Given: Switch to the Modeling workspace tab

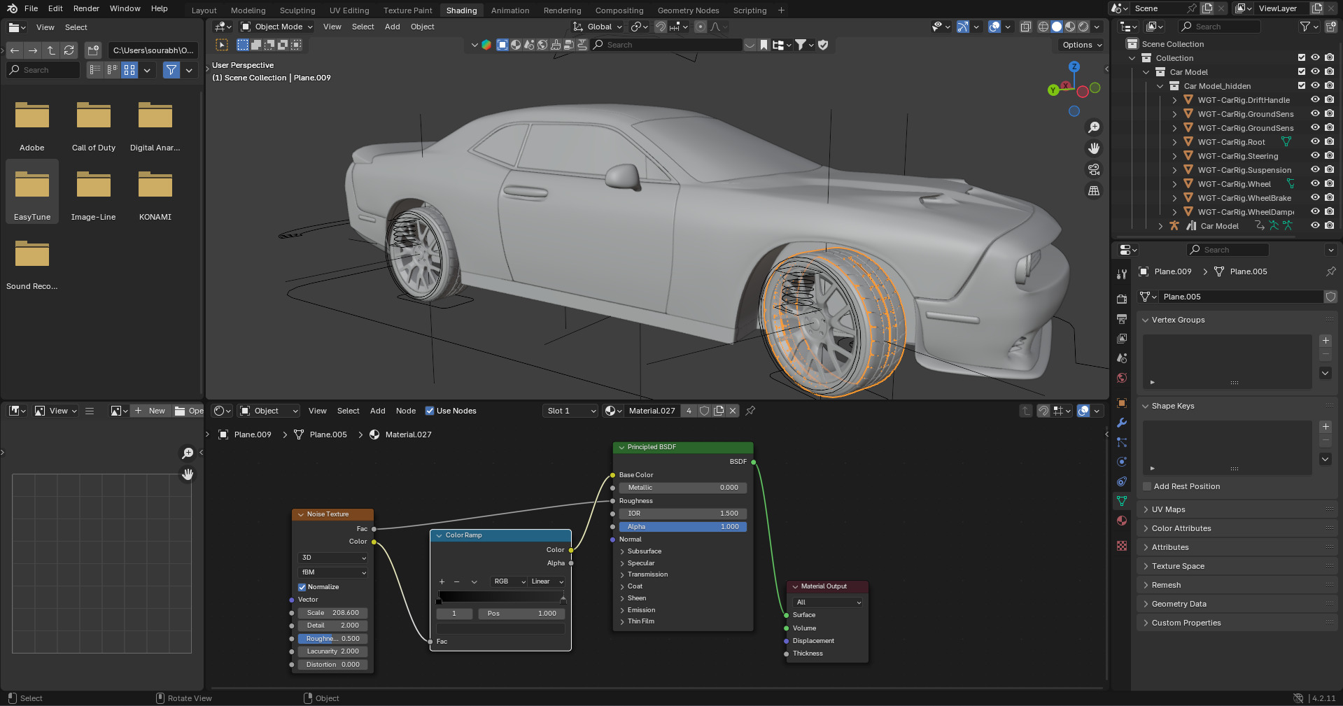Looking at the screenshot, I should coord(248,10).
